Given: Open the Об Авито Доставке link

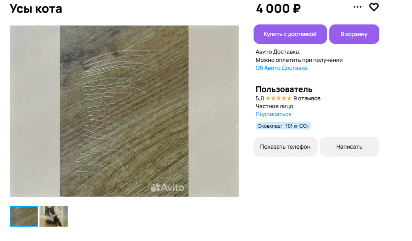Looking at the screenshot, I should coord(281,68).
